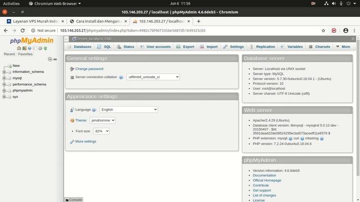Click the phpMyAdmin home icon
The height and width of the screenshot is (202, 360).
19,48
